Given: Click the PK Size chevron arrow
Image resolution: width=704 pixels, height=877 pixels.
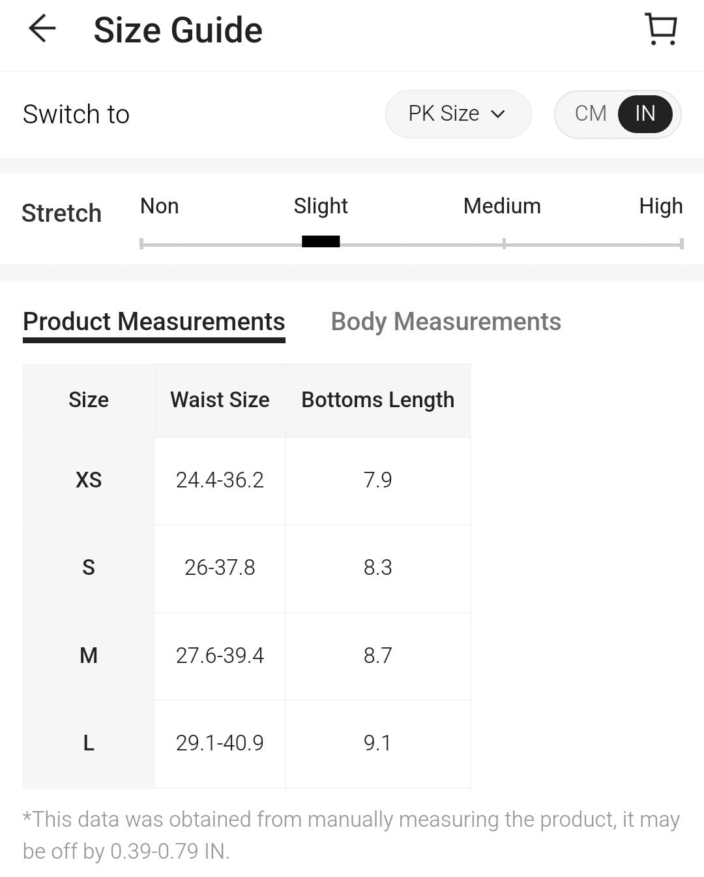Looking at the screenshot, I should click(x=498, y=114).
